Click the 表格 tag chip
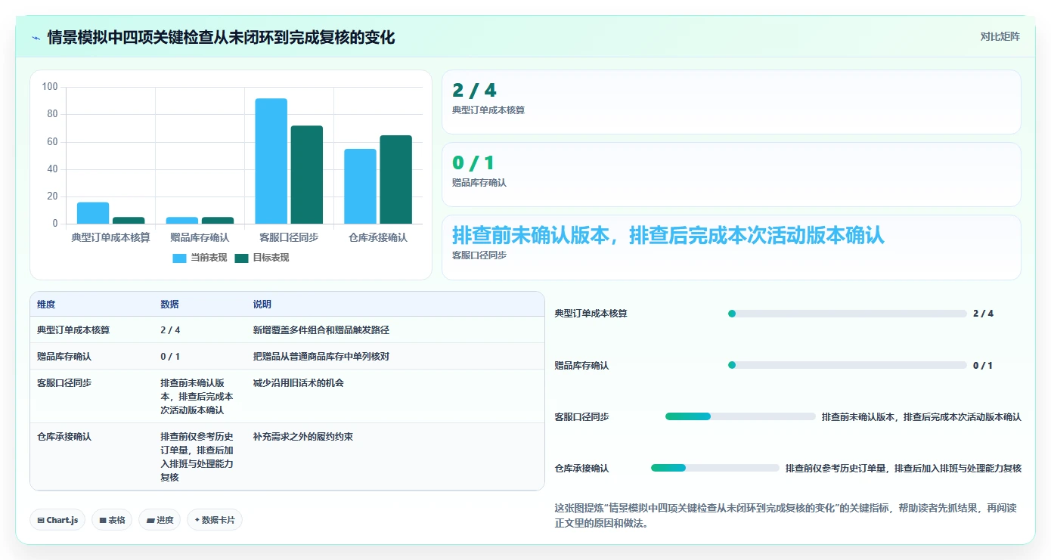Screen dimensions: 1051x560 pyautogui.click(x=112, y=520)
